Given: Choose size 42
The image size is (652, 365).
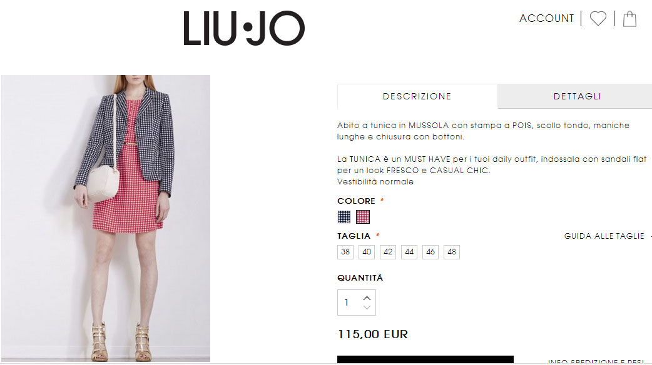Looking at the screenshot, I should pyautogui.click(x=388, y=252).
